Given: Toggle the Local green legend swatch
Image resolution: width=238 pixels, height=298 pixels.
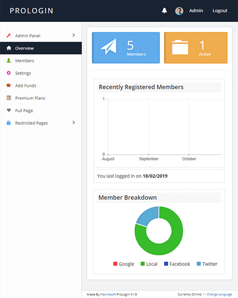Looking at the screenshot, I should (142, 263).
